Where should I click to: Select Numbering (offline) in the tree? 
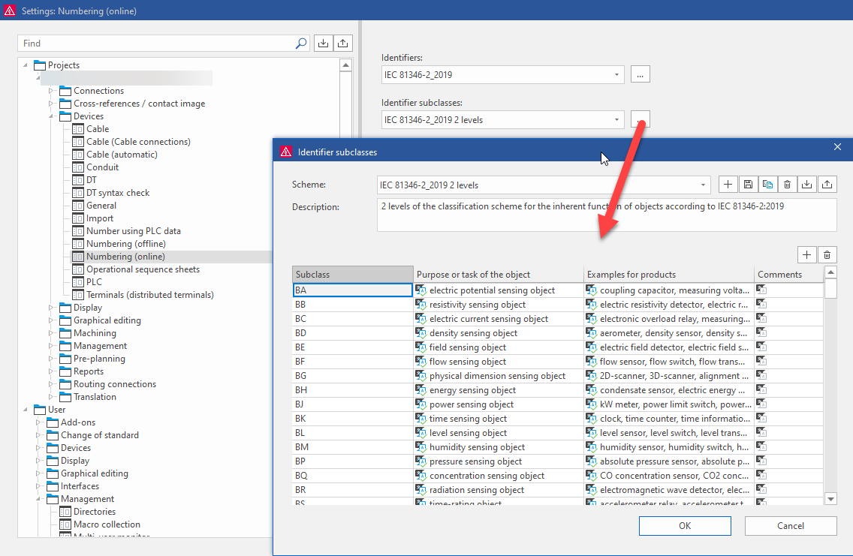(125, 244)
